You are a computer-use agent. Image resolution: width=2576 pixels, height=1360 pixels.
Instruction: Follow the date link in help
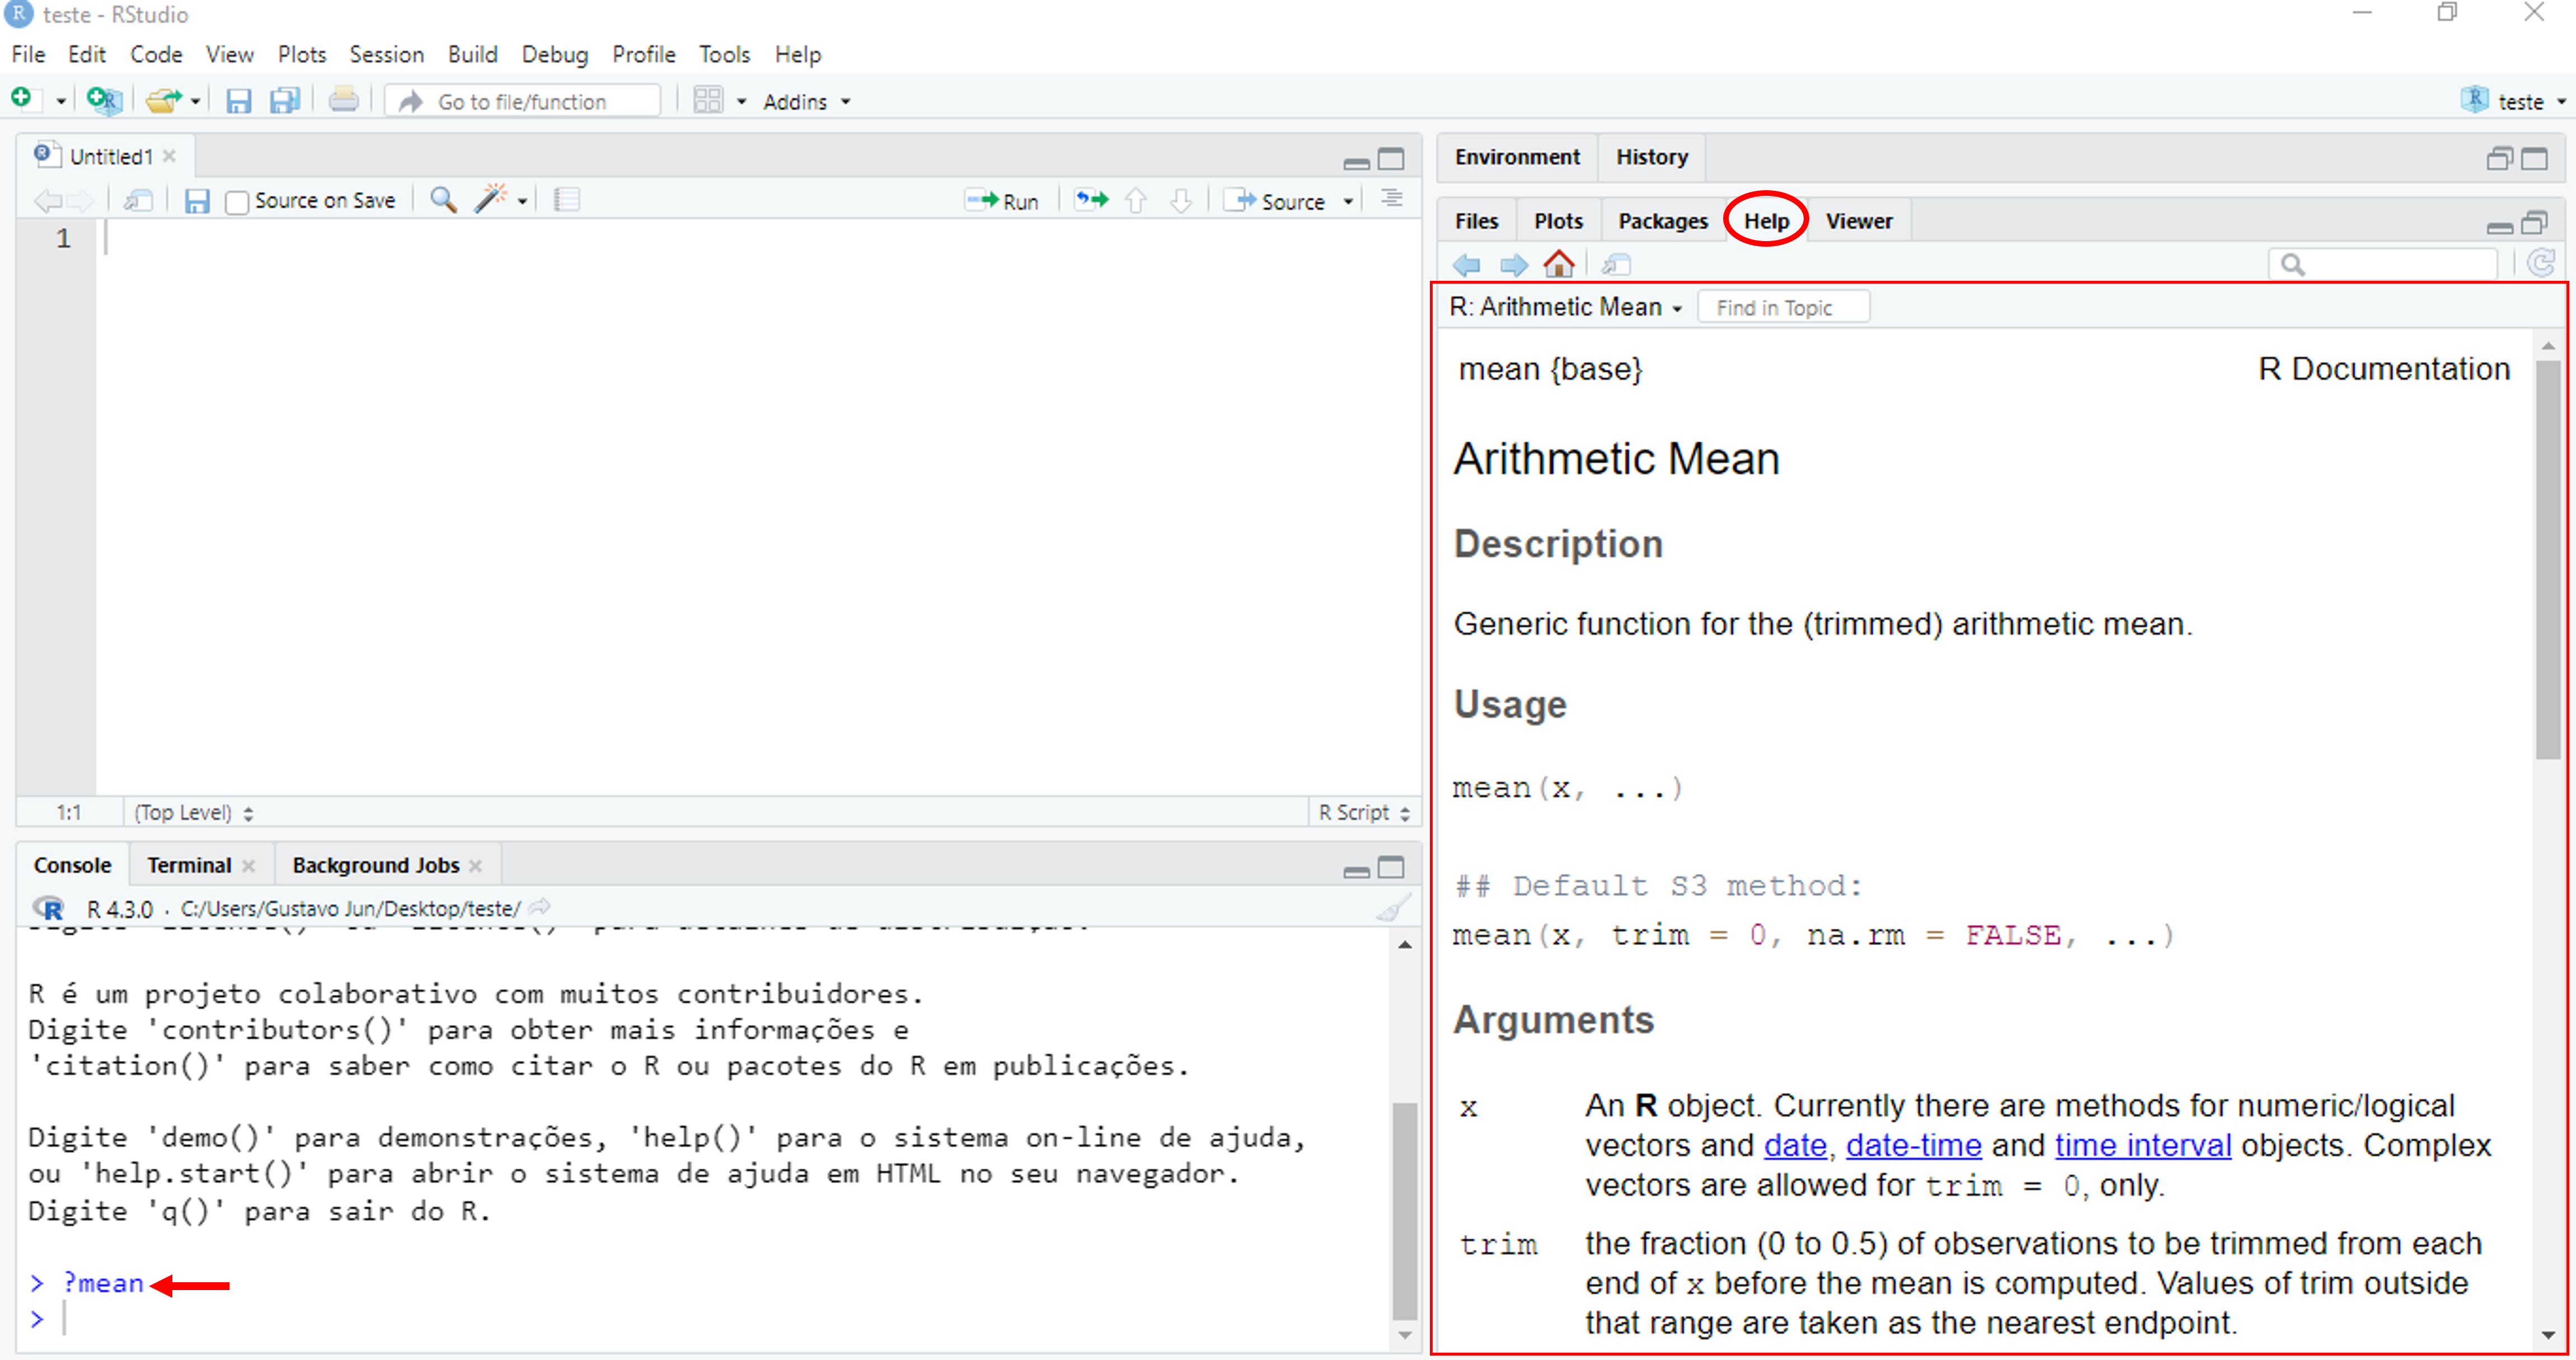point(1795,1145)
